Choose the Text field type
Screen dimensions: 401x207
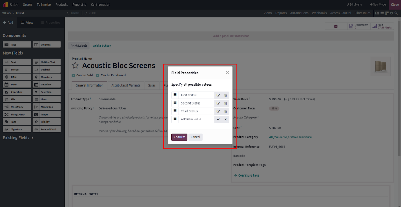coord(17,62)
